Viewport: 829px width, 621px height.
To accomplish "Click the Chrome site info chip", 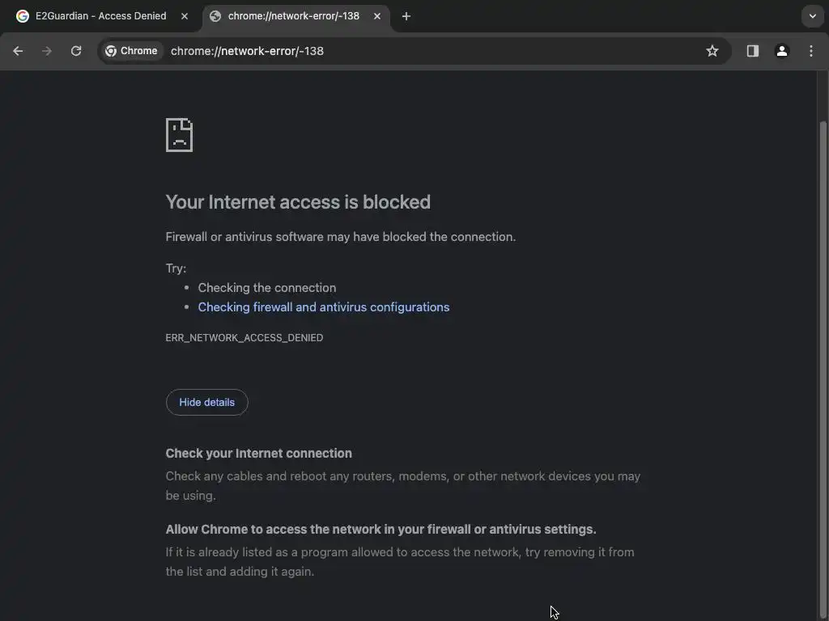I will point(131,51).
